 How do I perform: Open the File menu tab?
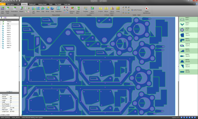tap(3, 4)
